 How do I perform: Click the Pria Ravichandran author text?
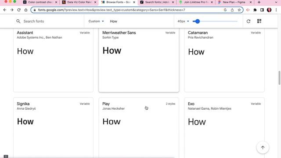[x=201, y=37]
